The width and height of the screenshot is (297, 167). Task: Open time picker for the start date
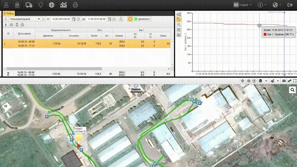[78, 19]
